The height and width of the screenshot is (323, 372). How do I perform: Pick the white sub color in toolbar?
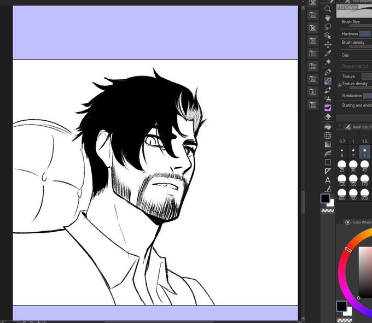click(x=331, y=203)
